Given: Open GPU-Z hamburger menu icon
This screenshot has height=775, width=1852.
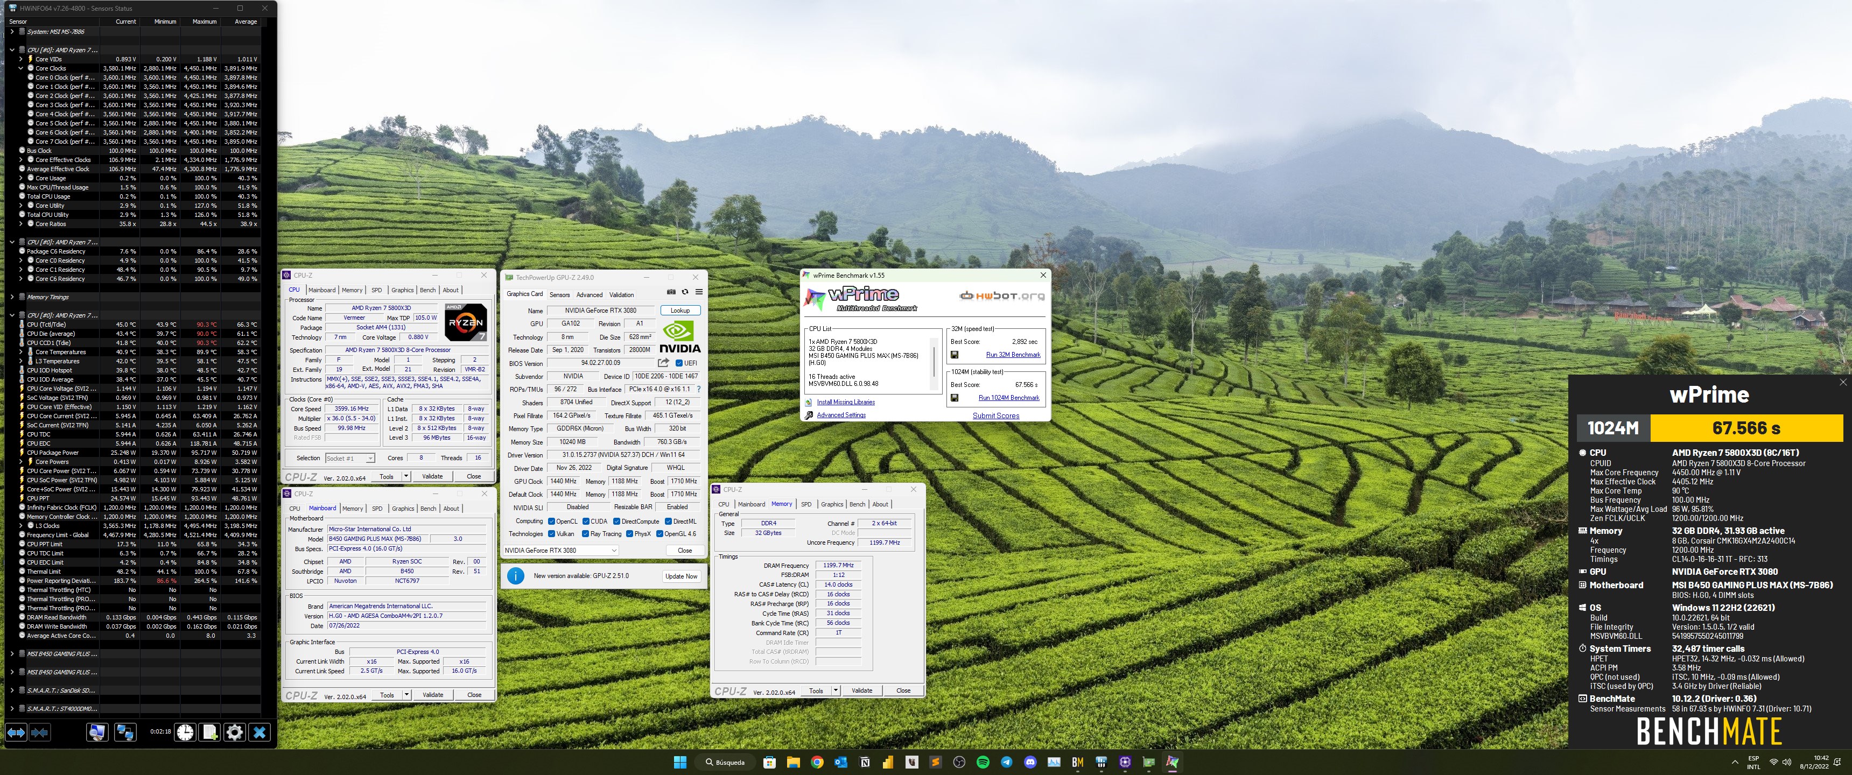Looking at the screenshot, I should (699, 292).
